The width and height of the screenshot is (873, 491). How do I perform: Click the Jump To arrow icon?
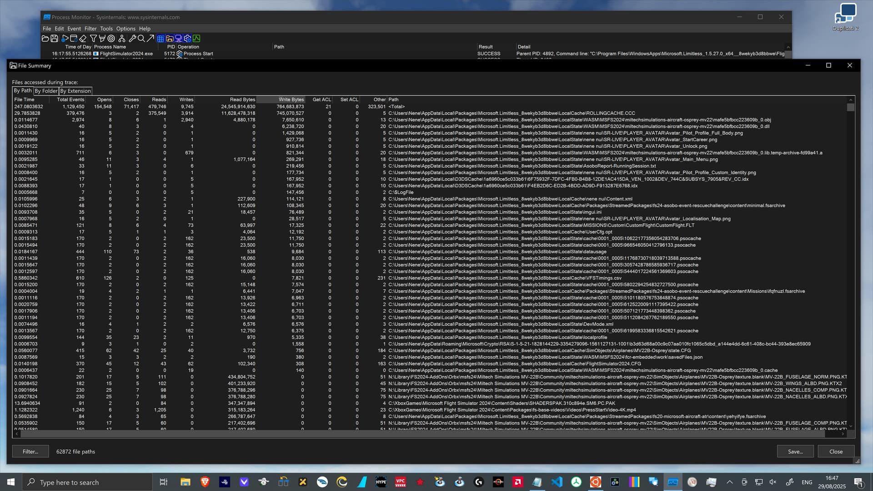tap(151, 38)
